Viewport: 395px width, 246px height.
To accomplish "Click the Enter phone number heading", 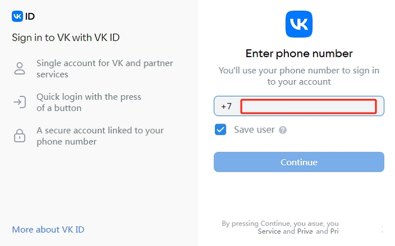I will (299, 54).
